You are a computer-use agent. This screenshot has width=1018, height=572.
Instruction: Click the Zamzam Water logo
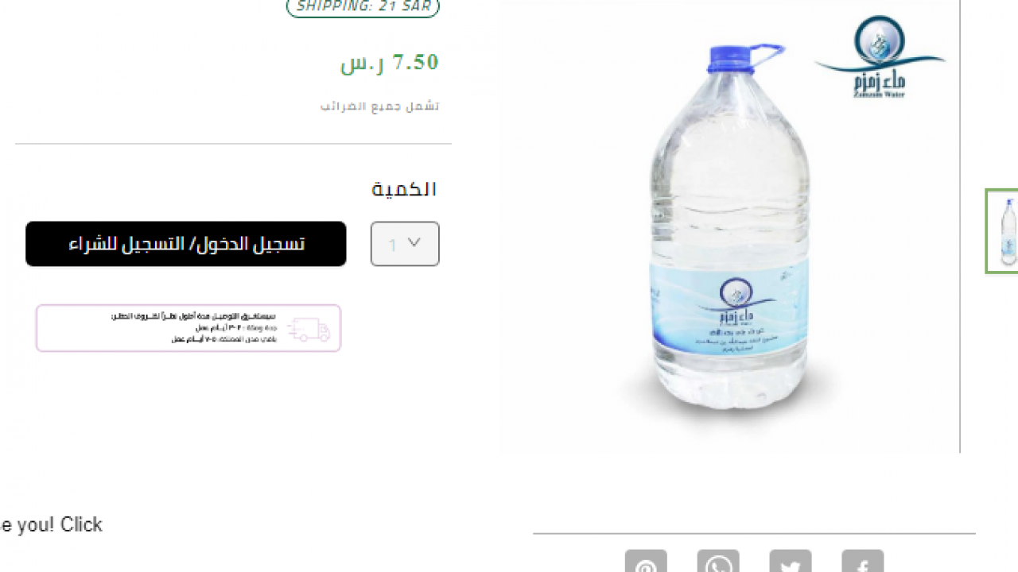(x=880, y=57)
